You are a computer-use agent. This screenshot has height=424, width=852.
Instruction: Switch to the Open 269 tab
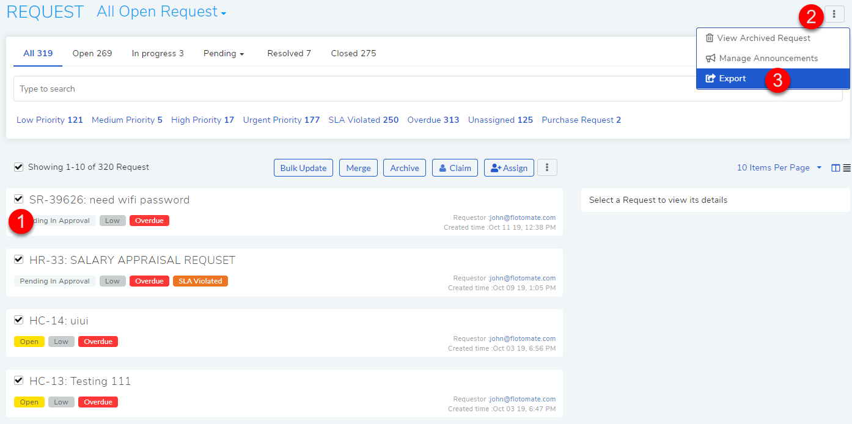(x=92, y=53)
